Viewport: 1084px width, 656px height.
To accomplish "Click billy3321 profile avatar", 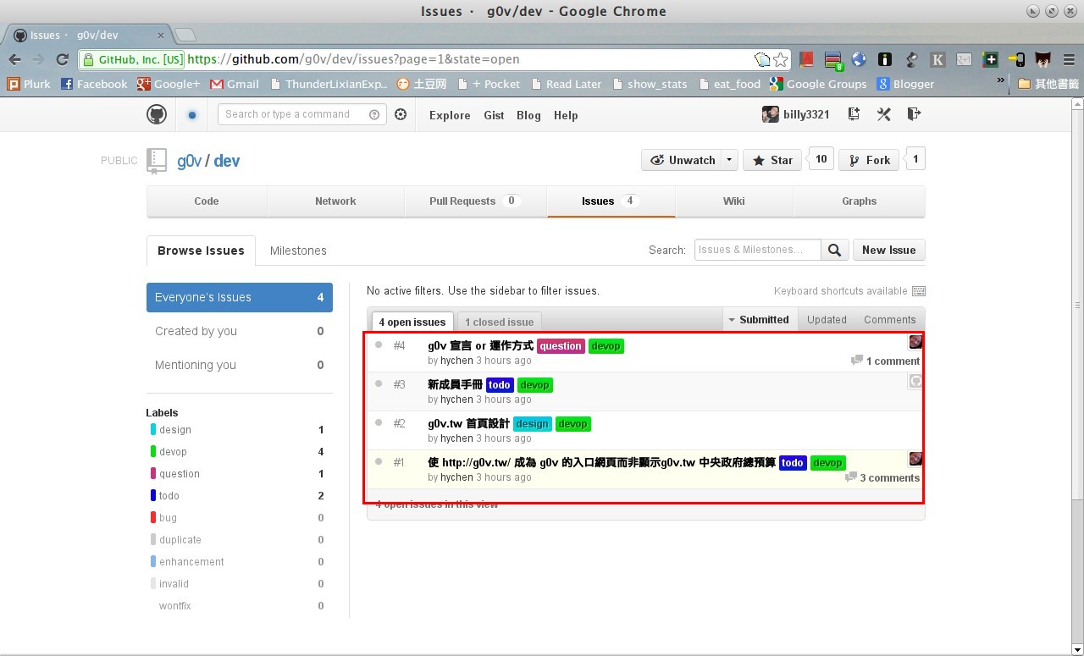I will pos(770,114).
